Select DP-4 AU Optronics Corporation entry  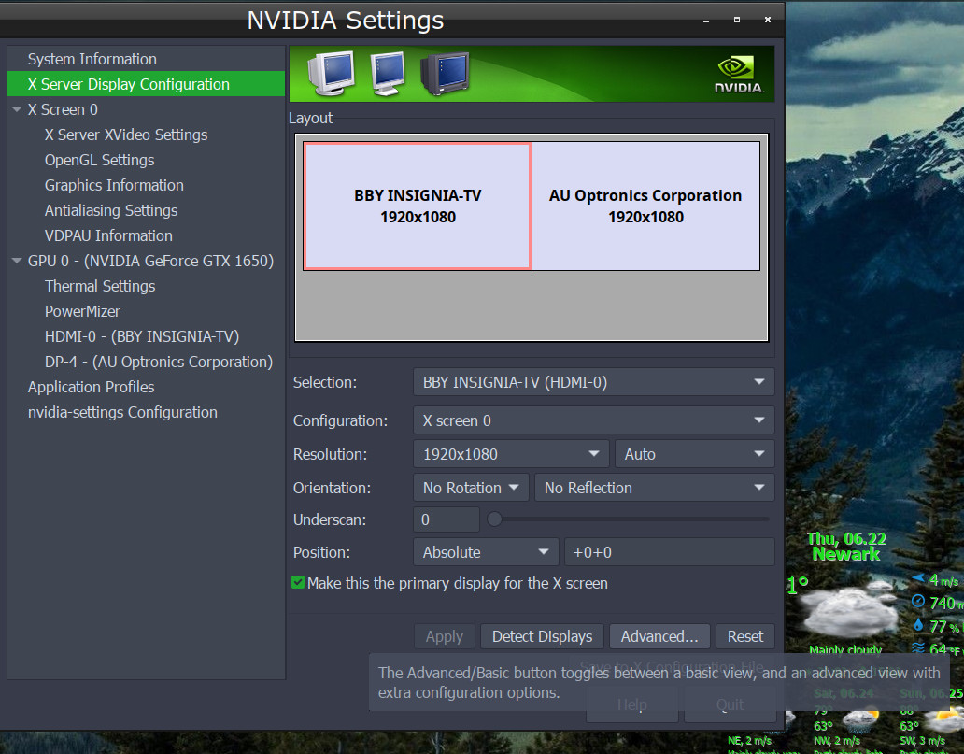[x=159, y=362]
